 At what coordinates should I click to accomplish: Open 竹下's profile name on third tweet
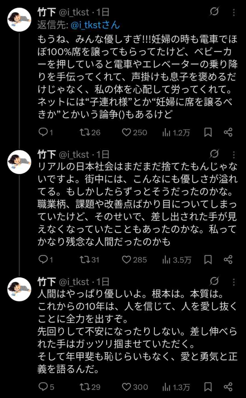click(47, 282)
